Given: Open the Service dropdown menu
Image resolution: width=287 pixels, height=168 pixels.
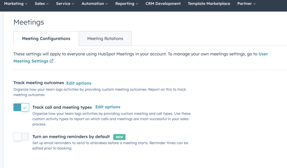Looking at the screenshot, I should pos(65,4).
